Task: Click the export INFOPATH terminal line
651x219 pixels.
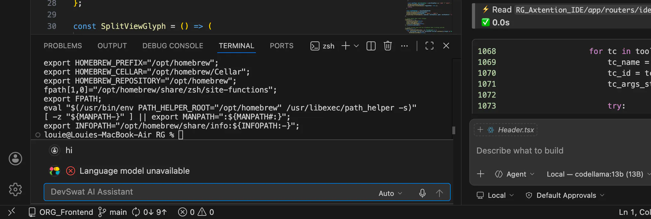Action: click(171, 126)
